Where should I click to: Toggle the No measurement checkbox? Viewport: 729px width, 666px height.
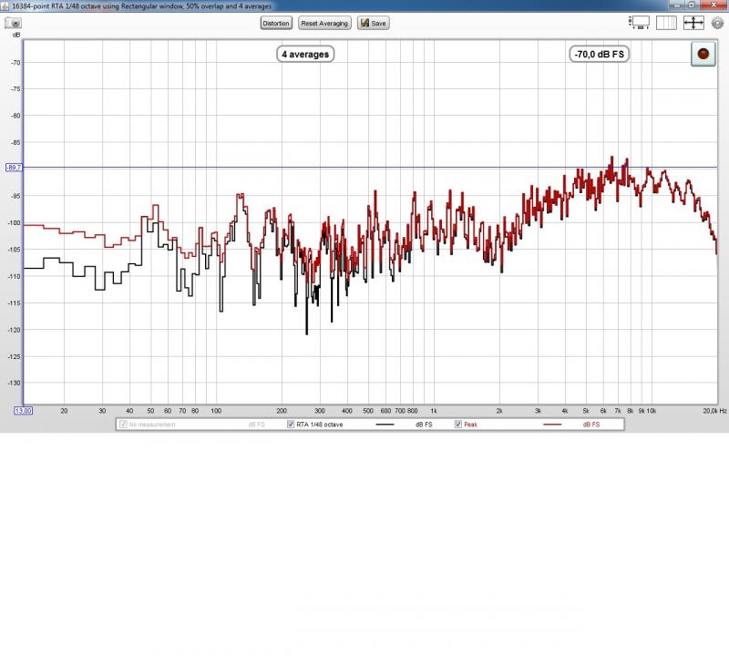click(123, 425)
